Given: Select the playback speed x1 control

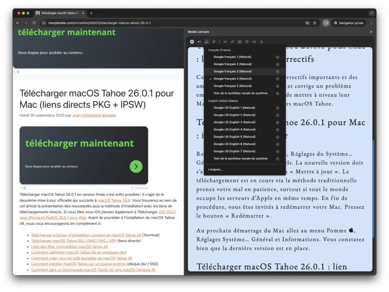Looking at the screenshot, I should [x=199, y=42].
